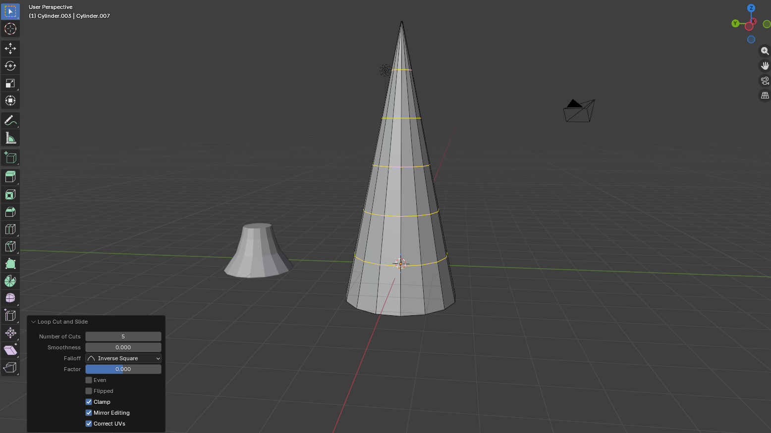Activate the Knife tool
This screenshot has height=433, width=771.
click(10, 246)
